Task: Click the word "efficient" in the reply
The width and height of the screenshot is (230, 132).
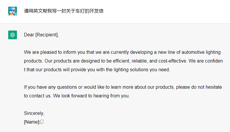Action: pos(121,61)
